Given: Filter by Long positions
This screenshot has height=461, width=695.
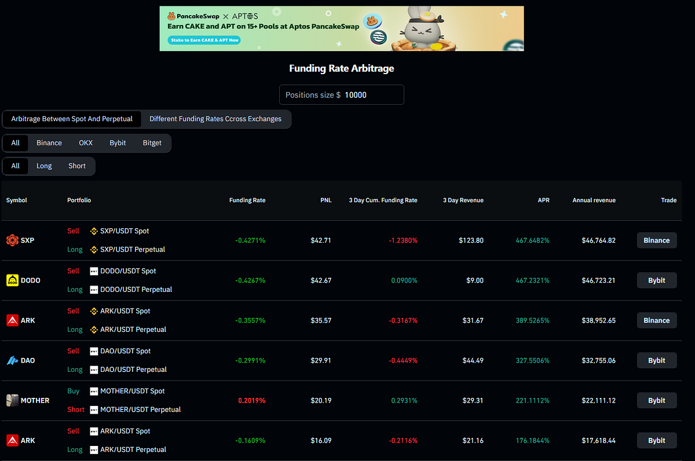Looking at the screenshot, I should point(44,166).
